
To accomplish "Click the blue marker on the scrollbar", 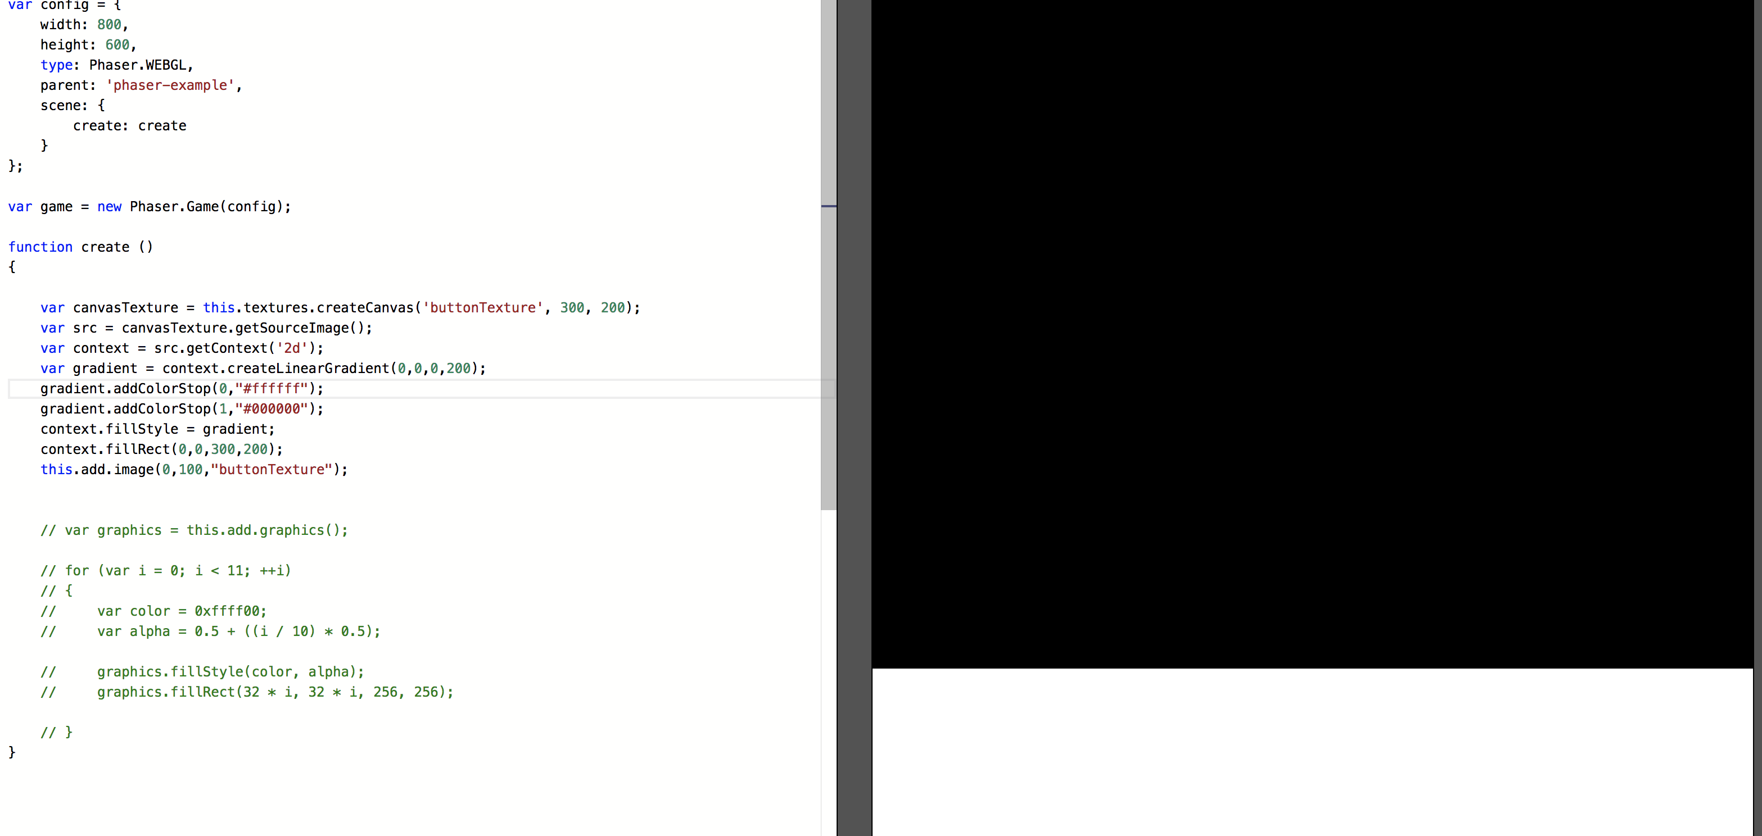I will 828,205.
